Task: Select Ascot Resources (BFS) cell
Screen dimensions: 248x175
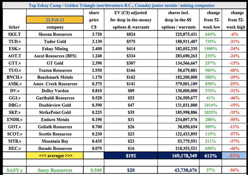Action: click(55, 56)
